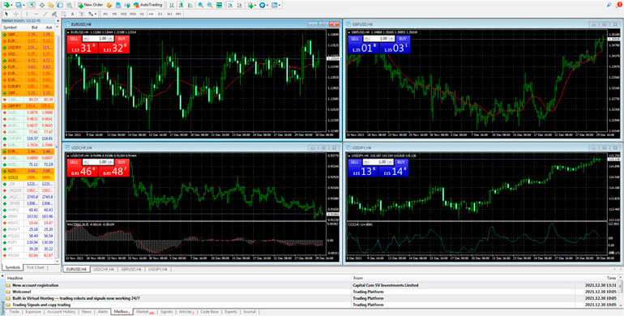Toggle the chart auto scroll icon
The width and height of the screenshot is (624, 316).
click(x=230, y=5)
